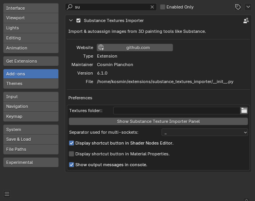Collapse Substance Textures Importer details

point(71,20)
